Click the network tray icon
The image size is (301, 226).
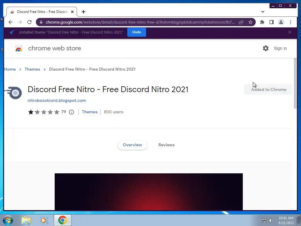pos(264,220)
